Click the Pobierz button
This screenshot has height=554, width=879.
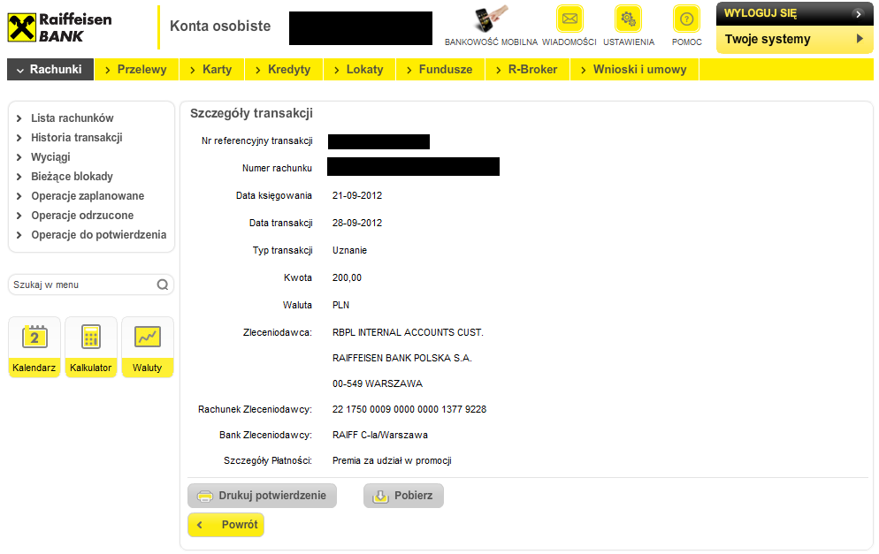pos(403,496)
